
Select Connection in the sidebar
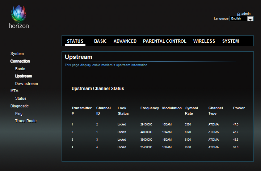click(20, 61)
